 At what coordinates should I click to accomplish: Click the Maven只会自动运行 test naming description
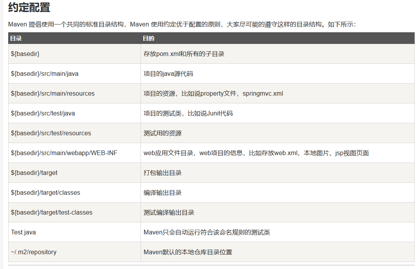[x=207, y=232]
